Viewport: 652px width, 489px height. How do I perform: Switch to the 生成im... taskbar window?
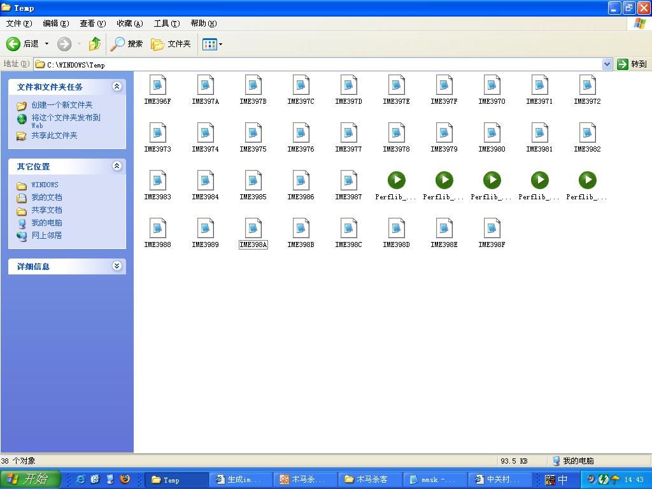point(240,480)
